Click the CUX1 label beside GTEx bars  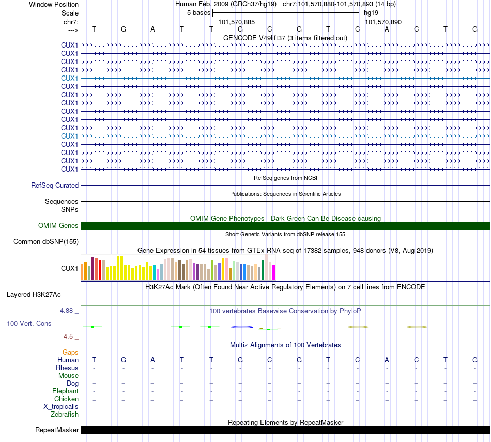(x=70, y=268)
